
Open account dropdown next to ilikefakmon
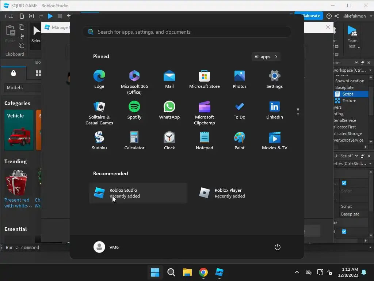click(371, 16)
